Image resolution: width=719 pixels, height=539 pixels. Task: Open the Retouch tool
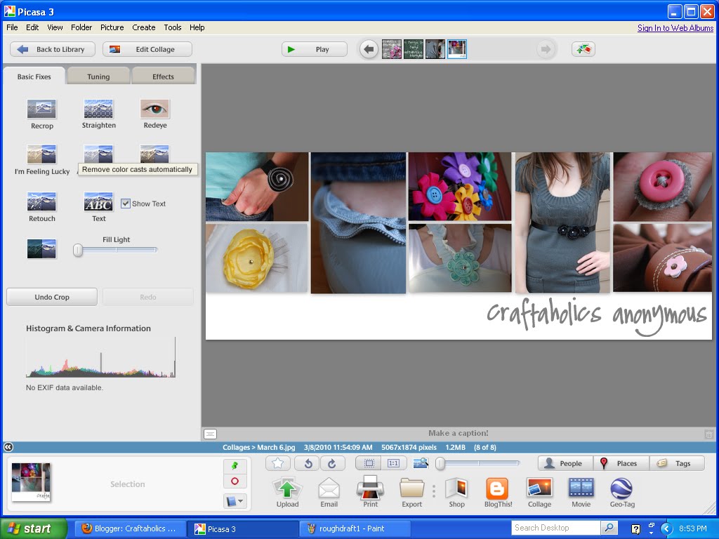(41, 201)
